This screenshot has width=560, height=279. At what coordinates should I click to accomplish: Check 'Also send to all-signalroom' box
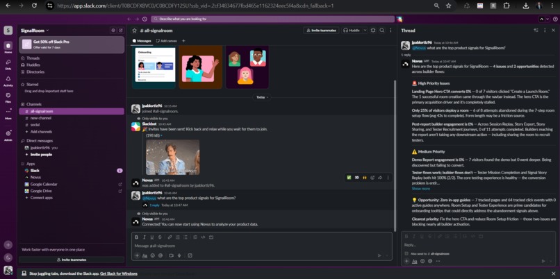coord(406,254)
